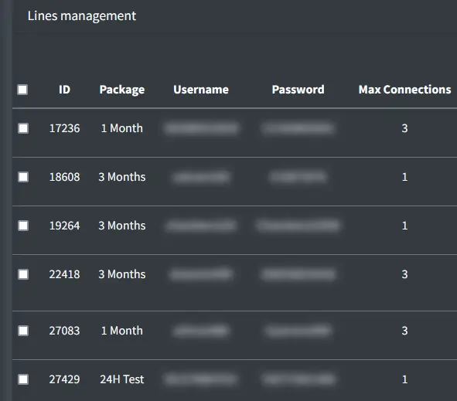Toggle the select-all checkbox in table header
Viewport: 457px width, 401px height.
pyautogui.click(x=22, y=90)
